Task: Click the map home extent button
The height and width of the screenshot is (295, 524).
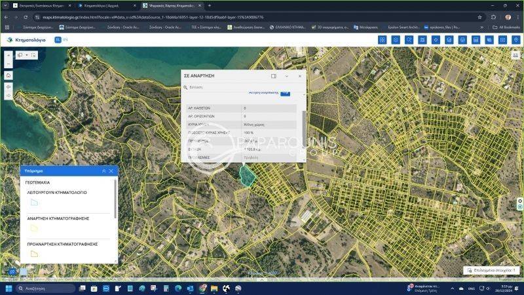Action: [9, 75]
